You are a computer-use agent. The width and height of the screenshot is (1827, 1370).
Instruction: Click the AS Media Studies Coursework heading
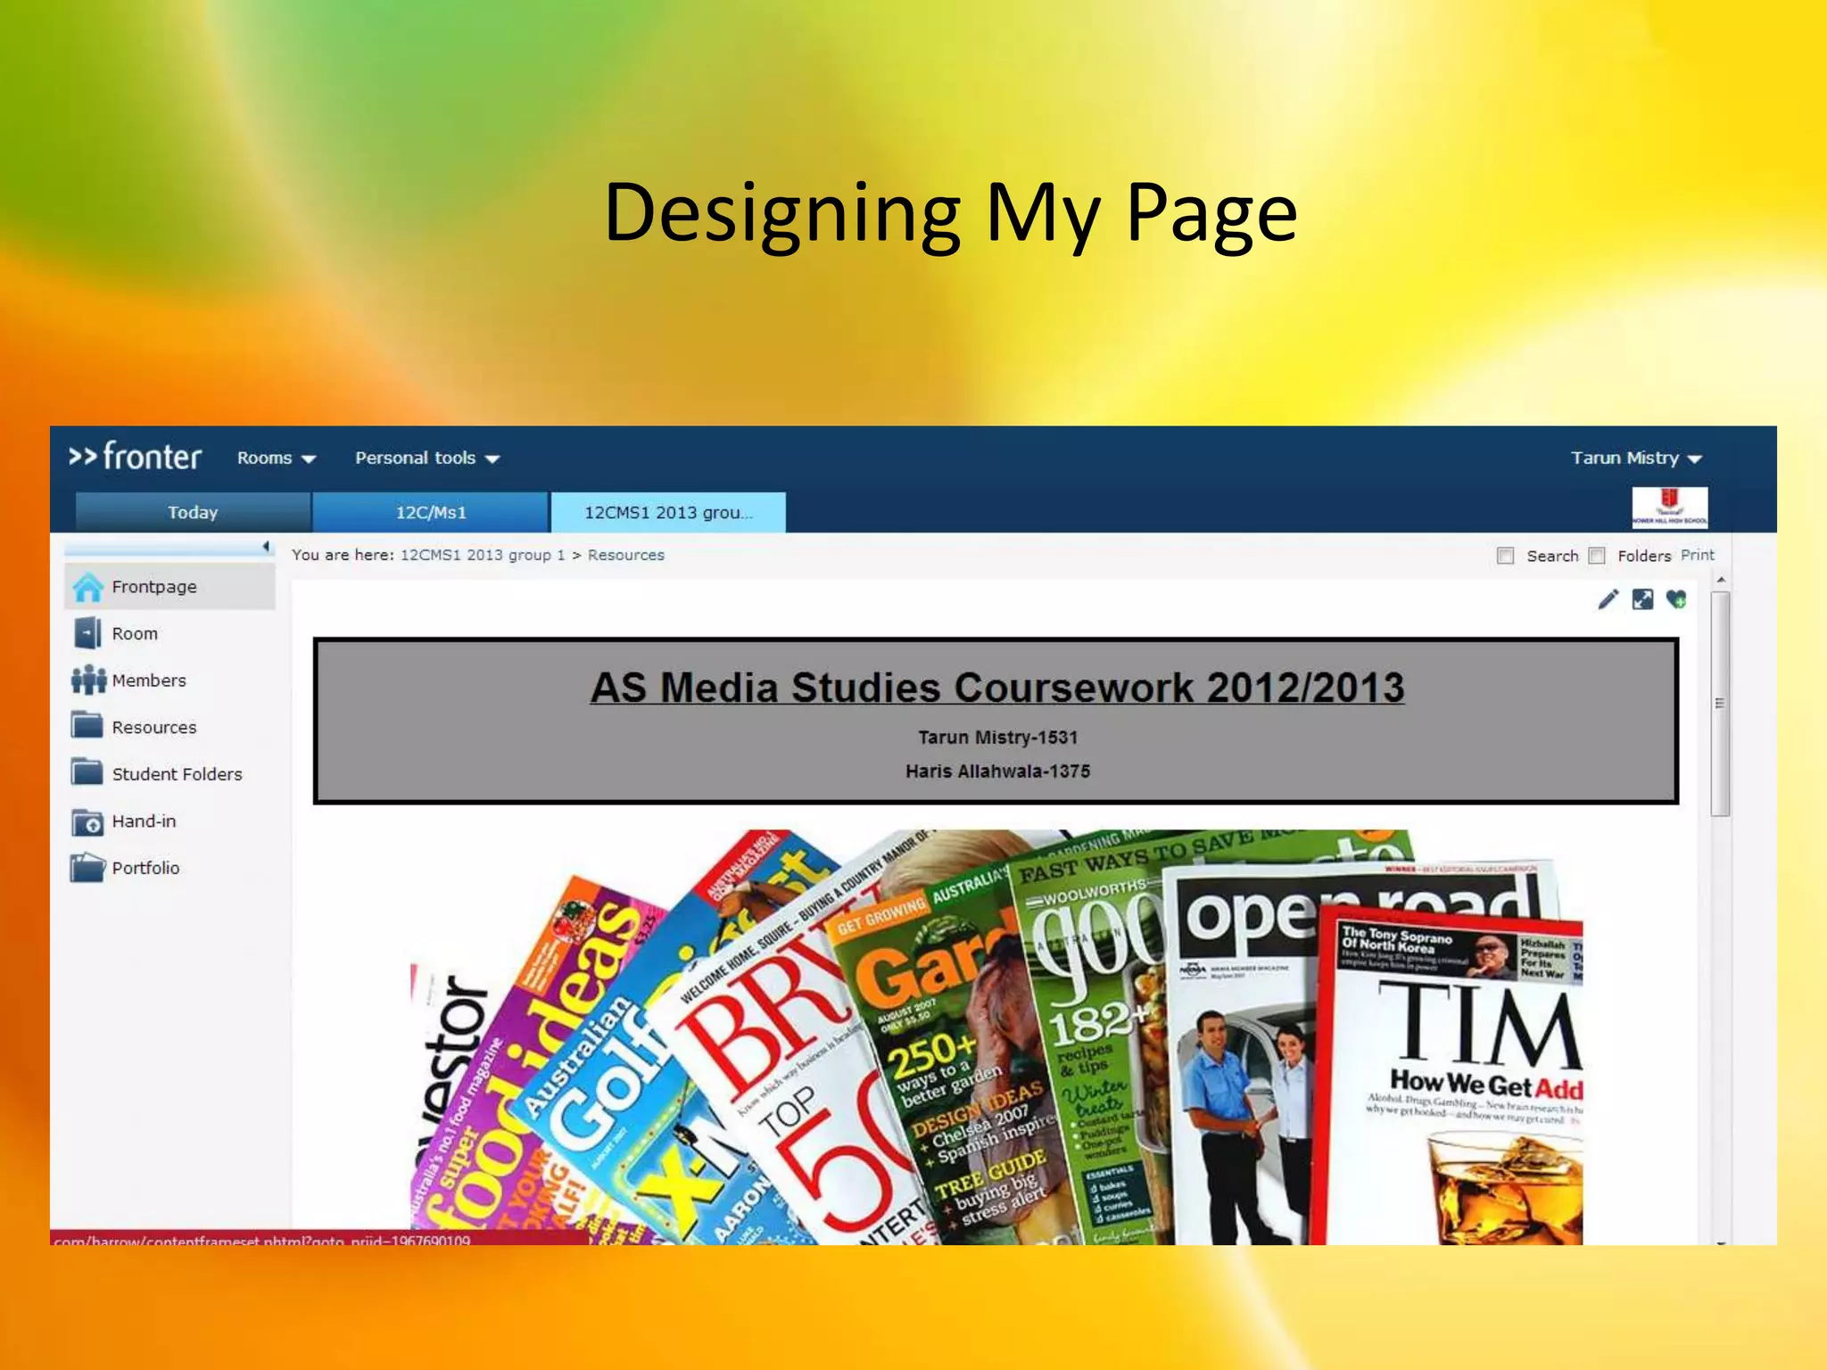pos(997,688)
